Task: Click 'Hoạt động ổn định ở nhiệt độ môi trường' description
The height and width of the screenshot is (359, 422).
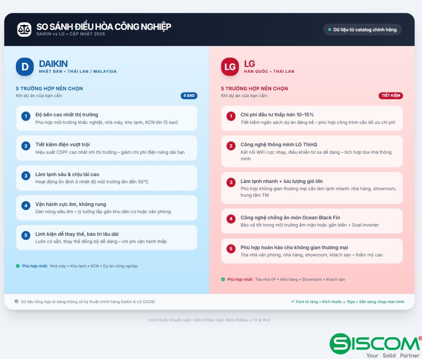Action: point(92,182)
